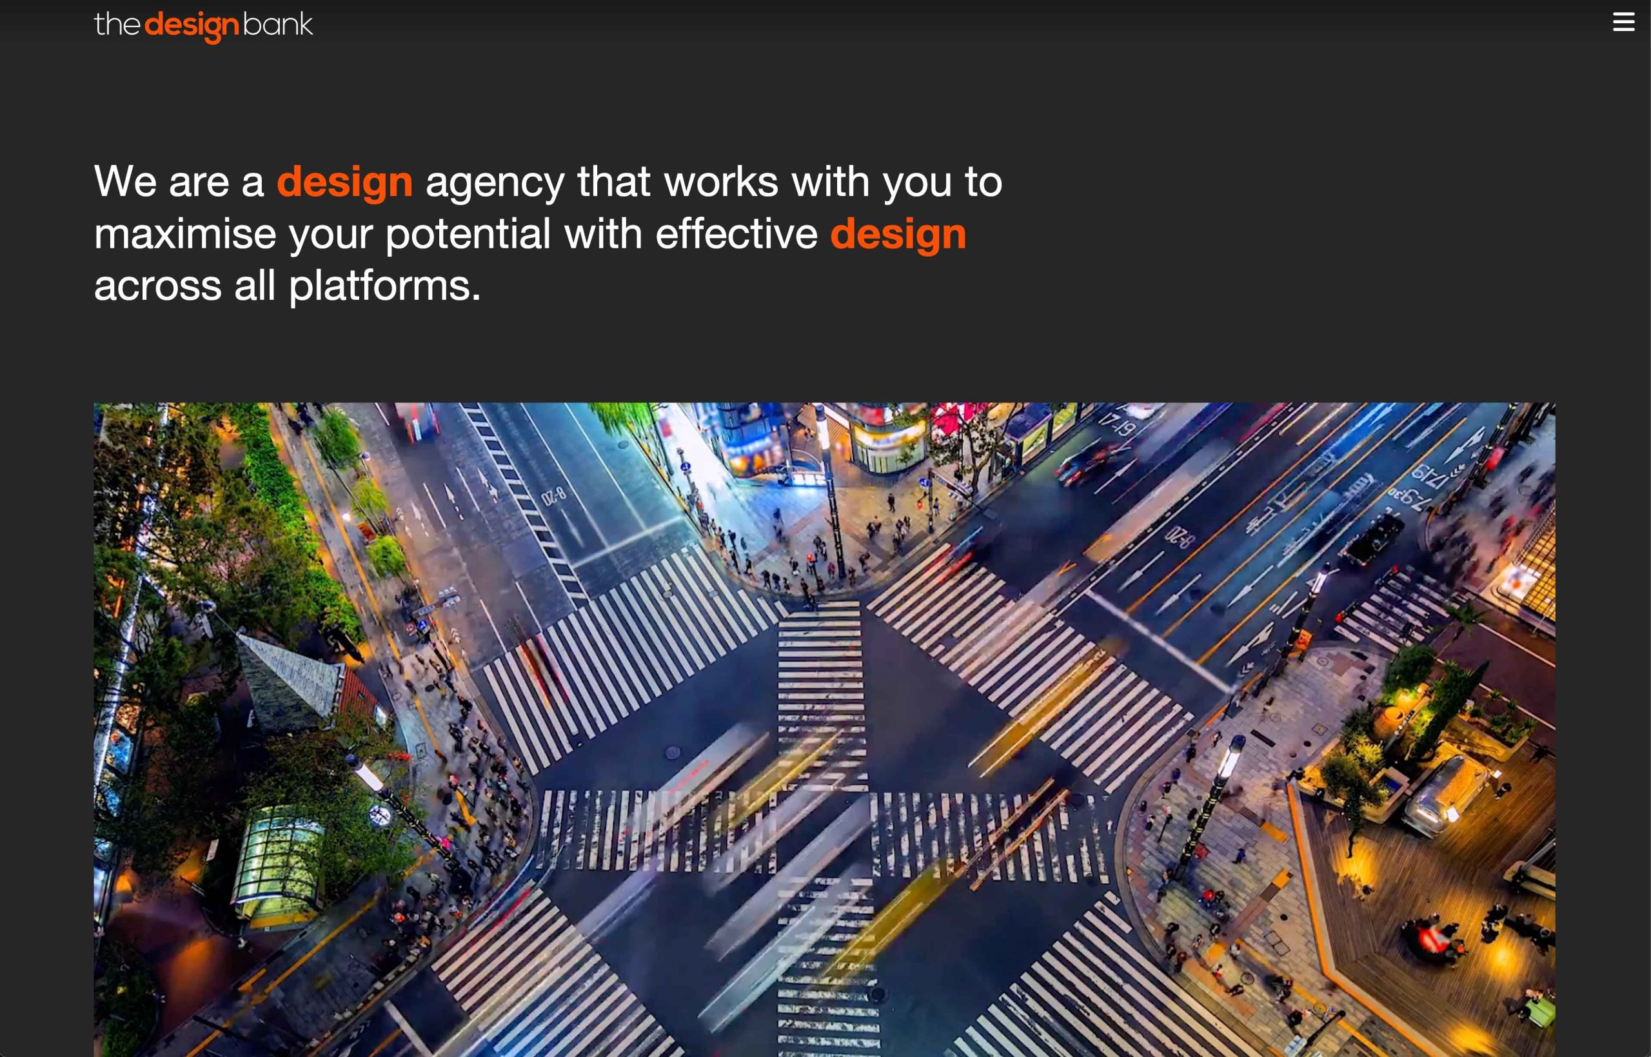Click orange "design" after the word "effective"
Viewport: 1651px width, 1057px height.
coord(898,234)
